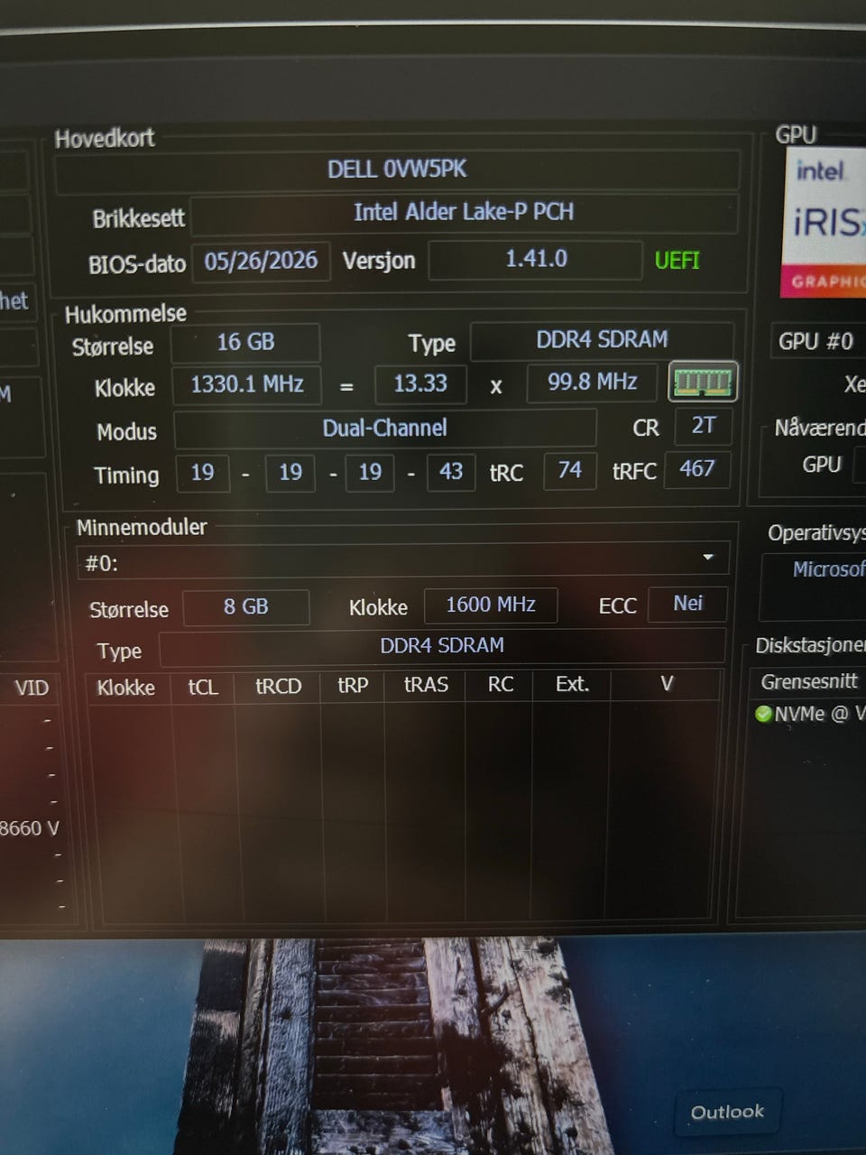Click the NVMe drive entry
This screenshot has width=866, height=1155.
[x=810, y=714]
